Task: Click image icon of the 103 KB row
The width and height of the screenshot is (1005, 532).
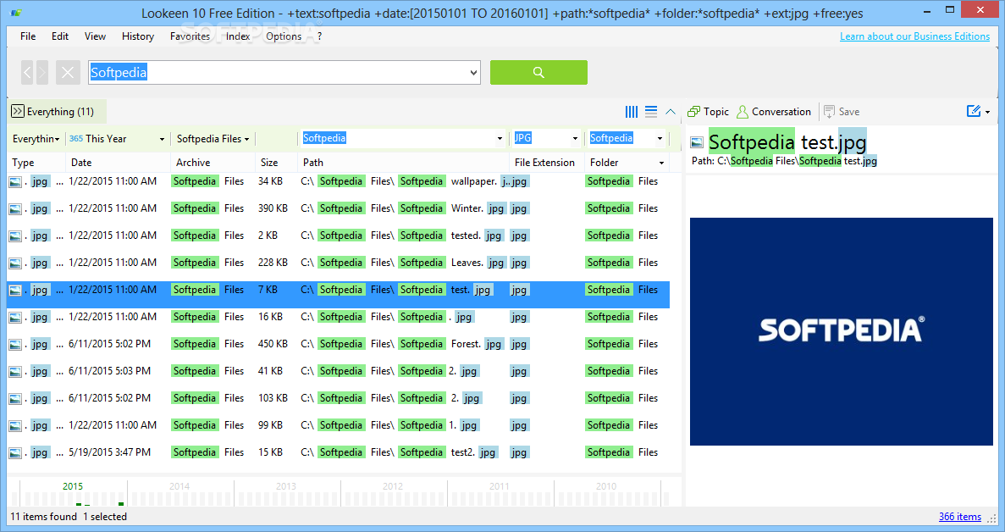Action: coord(15,399)
